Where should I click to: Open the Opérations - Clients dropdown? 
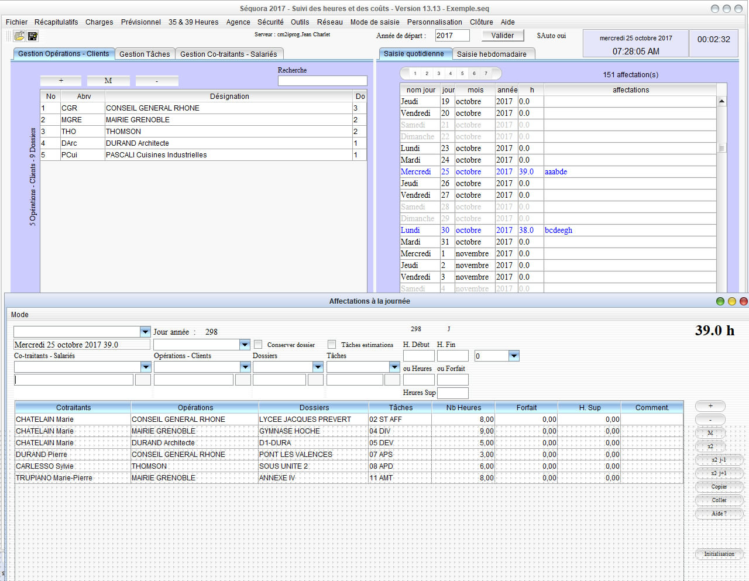(x=245, y=367)
